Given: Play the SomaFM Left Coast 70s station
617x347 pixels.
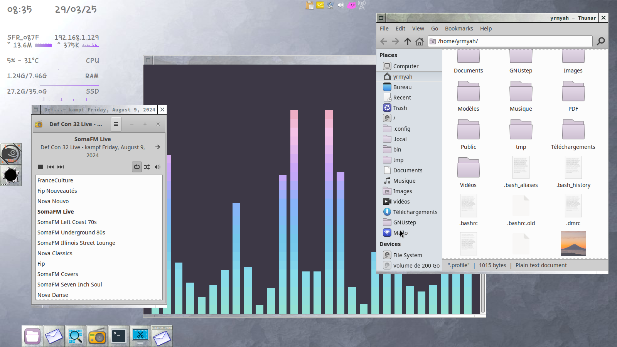Looking at the screenshot, I should coord(67,222).
